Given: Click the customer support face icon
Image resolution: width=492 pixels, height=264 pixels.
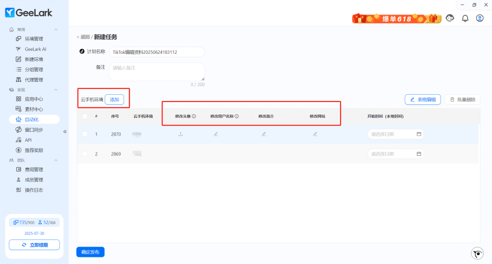Looking at the screenshot, I should tap(450, 18).
